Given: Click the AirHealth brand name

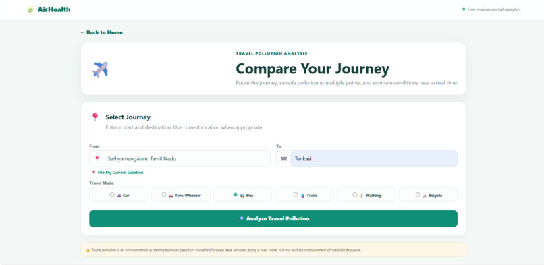Looking at the screenshot, I should pyautogui.click(x=54, y=9).
